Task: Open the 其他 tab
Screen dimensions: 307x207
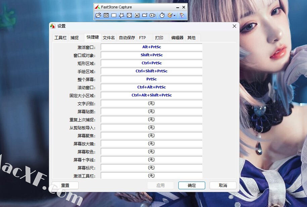Action: point(191,38)
